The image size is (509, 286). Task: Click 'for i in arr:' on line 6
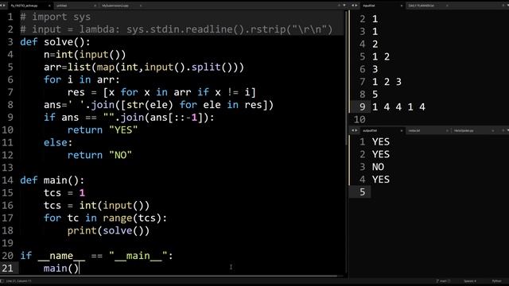click(82, 79)
